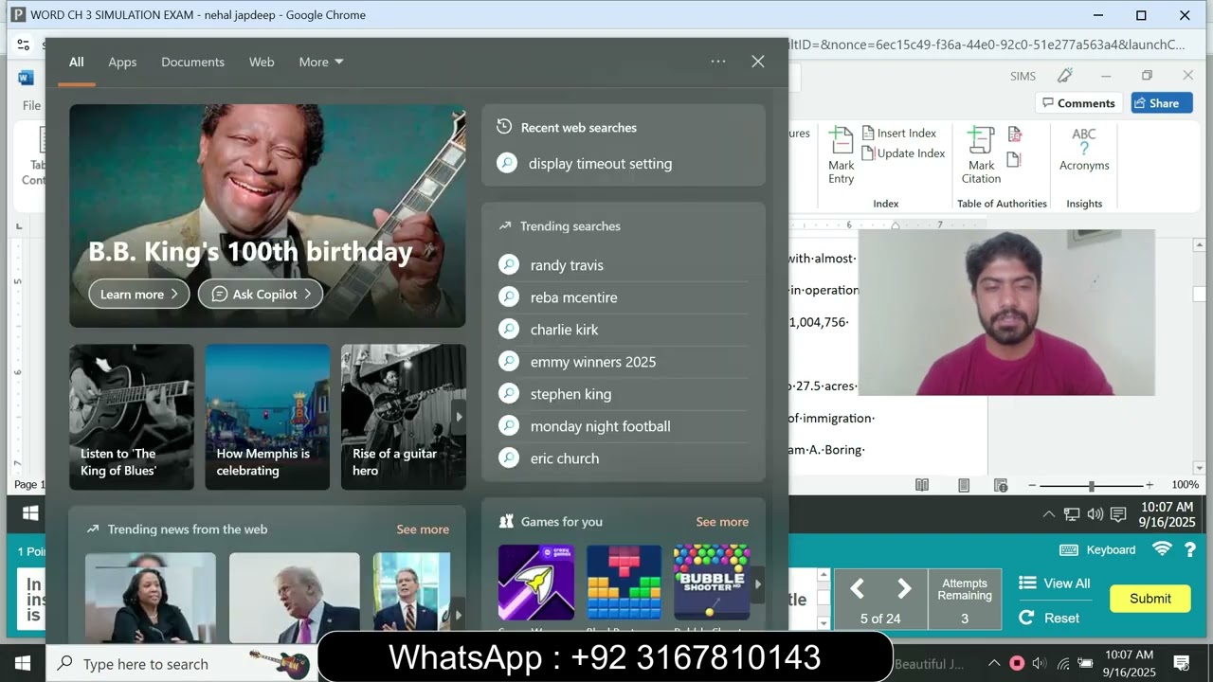This screenshot has width=1213, height=682.
Task: Click the simulated tray network icon
Action: pyautogui.click(x=1072, y=514)
